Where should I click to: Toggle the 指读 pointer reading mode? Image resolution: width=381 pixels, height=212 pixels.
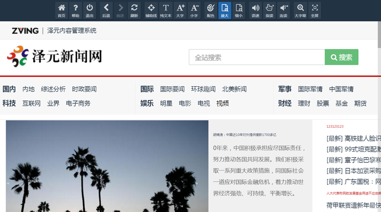click(x=269, y=10)
